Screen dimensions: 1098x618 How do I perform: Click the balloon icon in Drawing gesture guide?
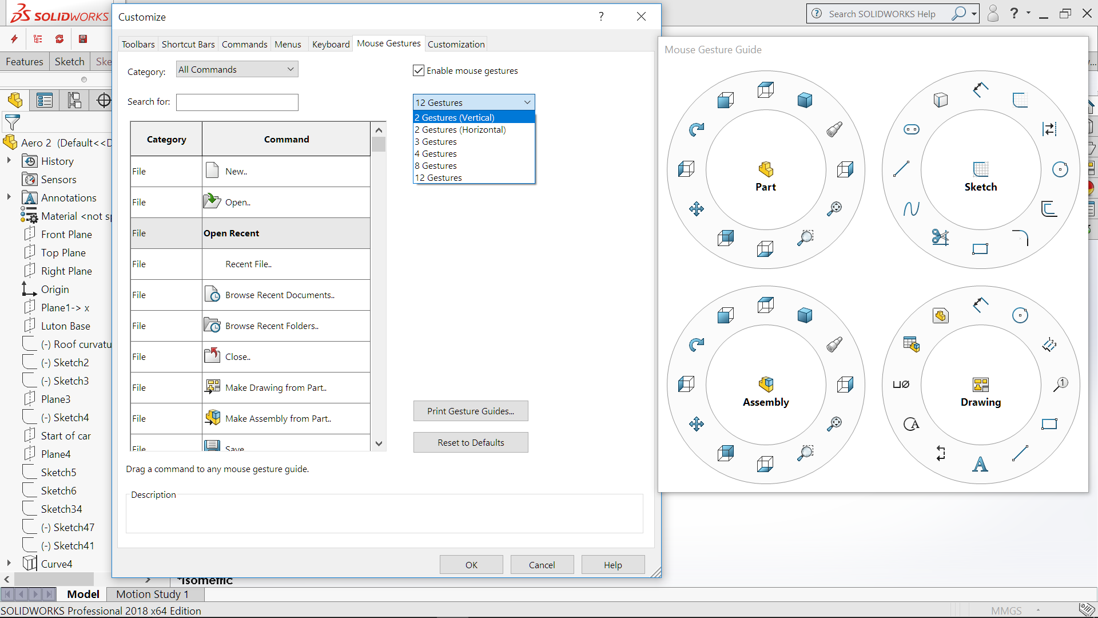[1061, 384]
